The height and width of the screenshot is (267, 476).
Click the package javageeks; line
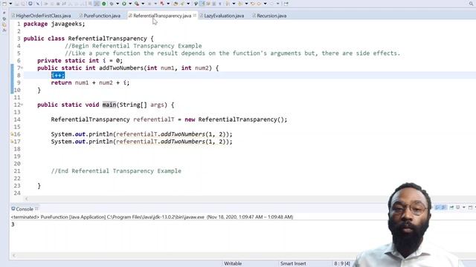[x=54, y=24]
